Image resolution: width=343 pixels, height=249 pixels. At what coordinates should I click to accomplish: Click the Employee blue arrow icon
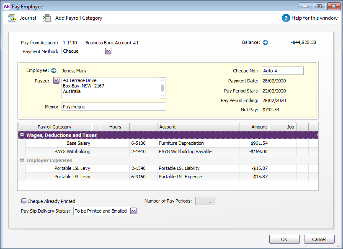click(54, 71)
